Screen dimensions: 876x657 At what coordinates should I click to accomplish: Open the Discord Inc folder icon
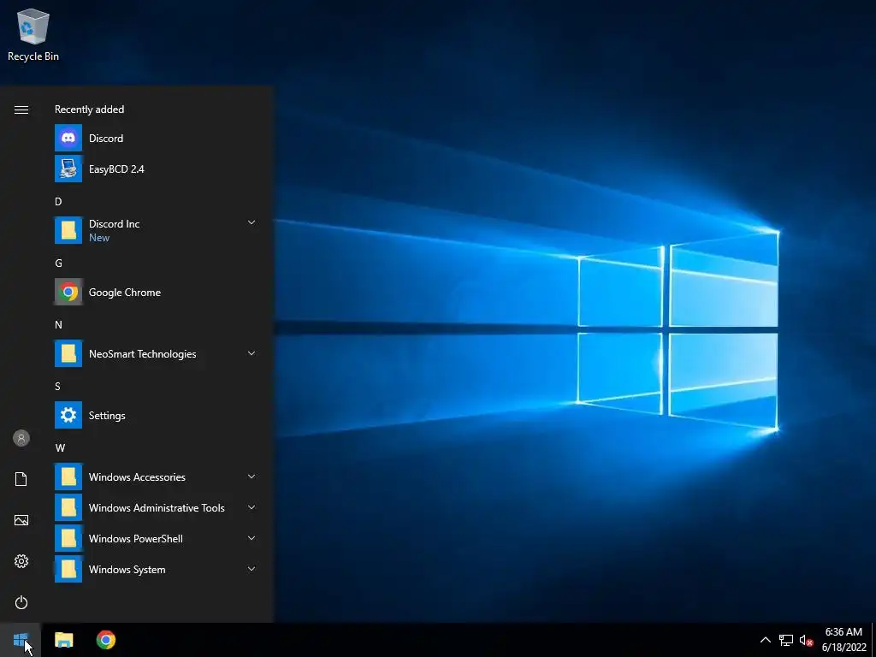coord(68,230)
